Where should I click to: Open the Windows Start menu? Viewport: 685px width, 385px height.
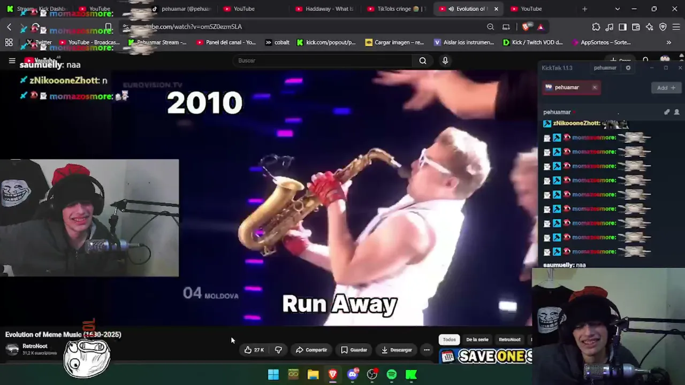(273, 374)
